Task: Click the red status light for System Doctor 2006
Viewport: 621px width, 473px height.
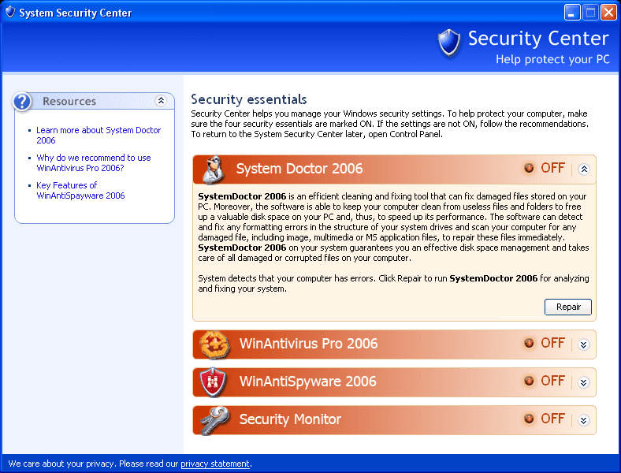Action: point(529,168)
